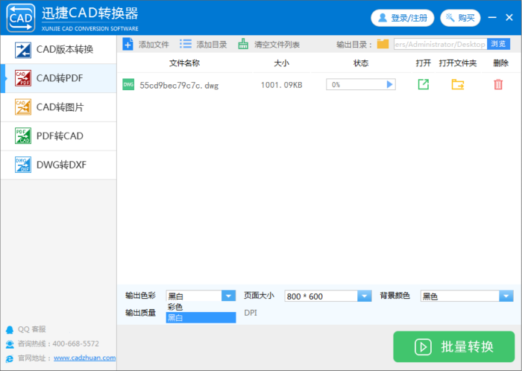This screenshot has width=522, height=371.
Task: Click the 大小 column header
Action: (x=282, y=63)
